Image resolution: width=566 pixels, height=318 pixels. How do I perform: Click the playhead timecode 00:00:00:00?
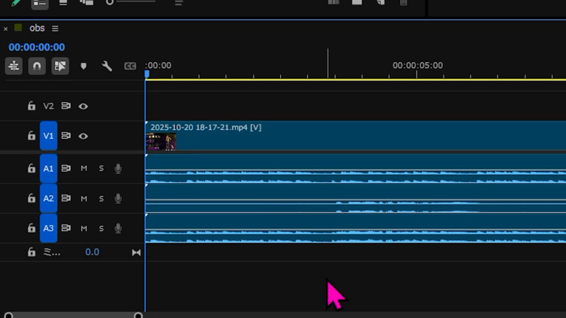36,47
